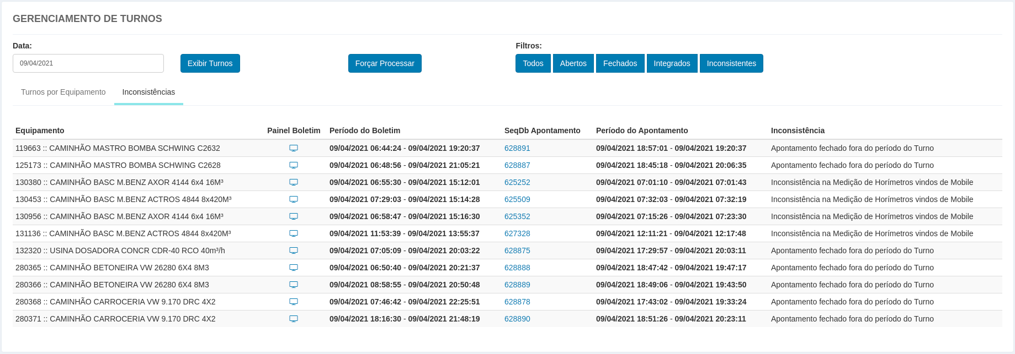The height and width of the screenshot is (354, 1015).
Task: Open SeqDb Apontamento link 628891
Action: pos(517,148)
